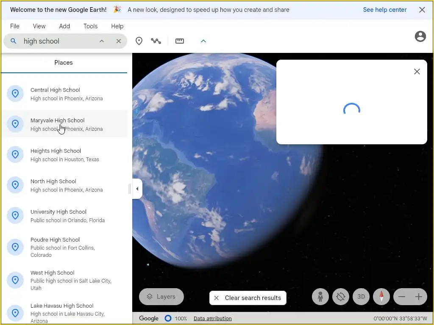Click pin icon beside Maryvale High School
The height and width of the screenshot is (325, 434).
pos(15,124)
